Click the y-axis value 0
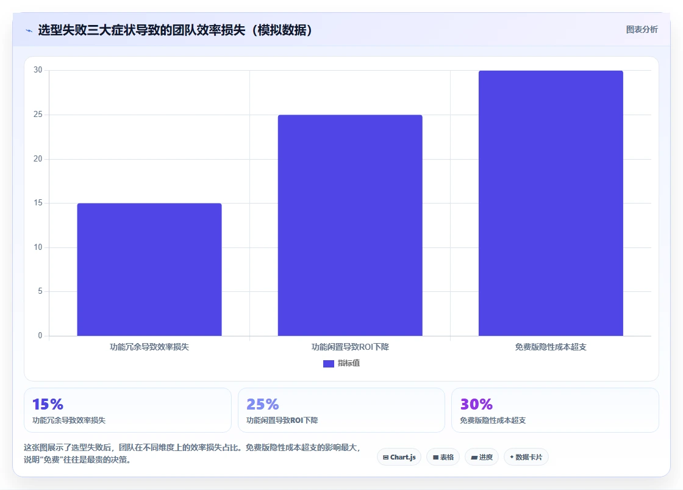 pos(40,336)
